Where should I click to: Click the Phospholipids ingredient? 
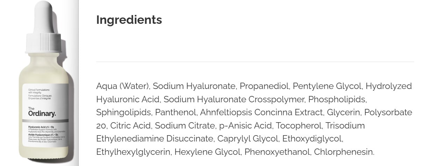coord(337,99)
